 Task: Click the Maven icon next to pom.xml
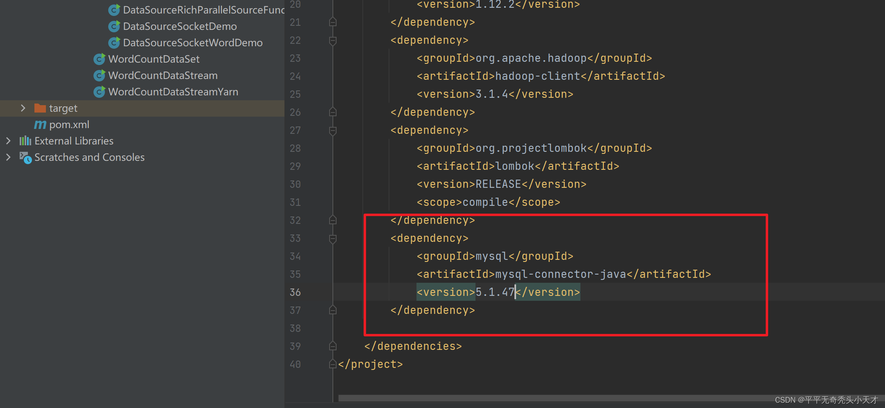40,124
